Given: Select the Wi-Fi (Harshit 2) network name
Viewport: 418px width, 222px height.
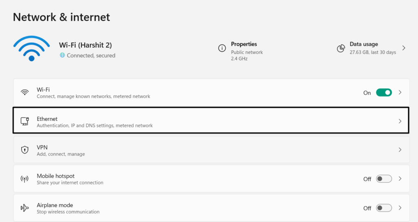Looking at the screenshot, I should (85, 45).
